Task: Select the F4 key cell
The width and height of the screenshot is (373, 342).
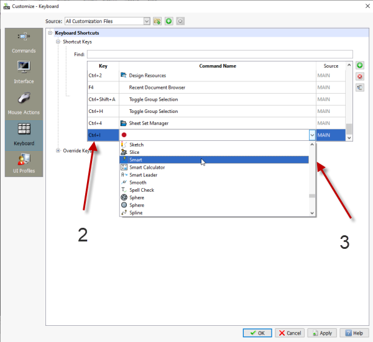Action: tap(103, 88)
